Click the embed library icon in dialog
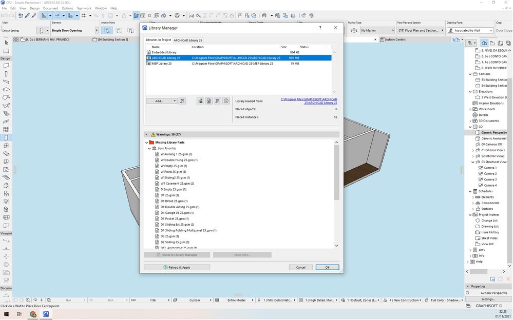The height and width of the screenshot is (320, 513). click(208, 101)
